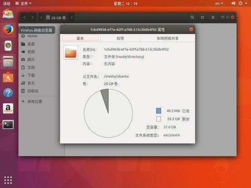251x188 pixels.
Task: Click the folder icon thumbnail in properties
Action: [x=71, y=53]
